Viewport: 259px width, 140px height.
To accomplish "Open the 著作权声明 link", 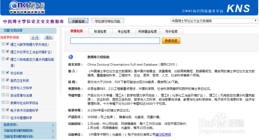I will tap(163, 135).
